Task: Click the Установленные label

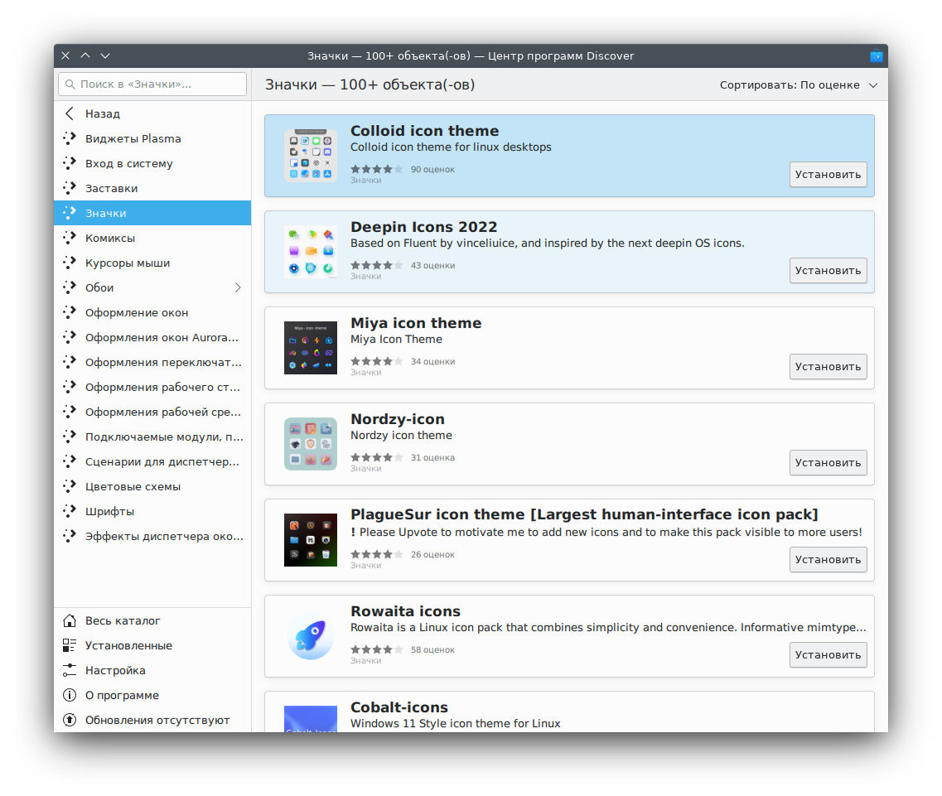Action: (128, 645)
